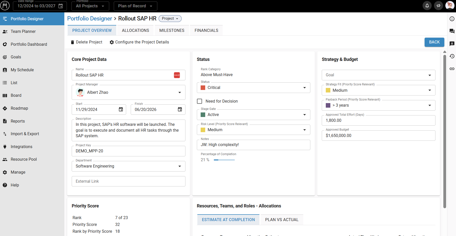Select the Estimate at Completion tab
Image resolution: width=456 pixels, height=236 pixels.
(x=228, y=220)
